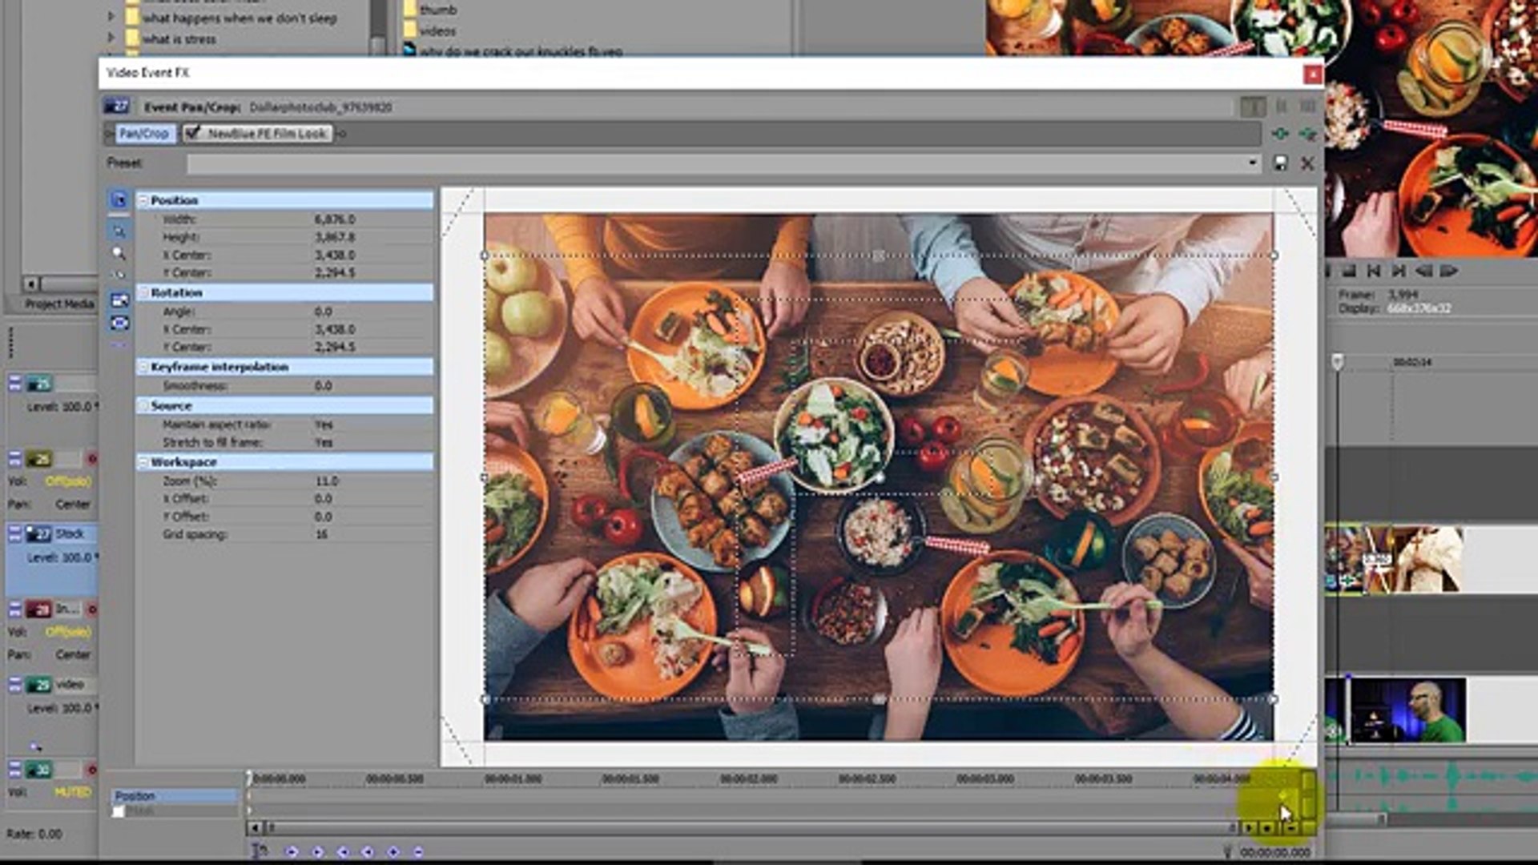Screen dimensions: 1538x865
Task: Select the Normal edit tool in Pan/Crop sidebar
Action: (x=119, y=200)
